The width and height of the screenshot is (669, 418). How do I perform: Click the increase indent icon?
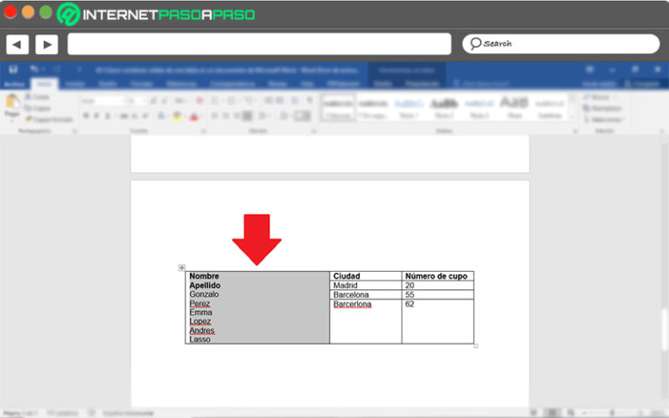280,101
